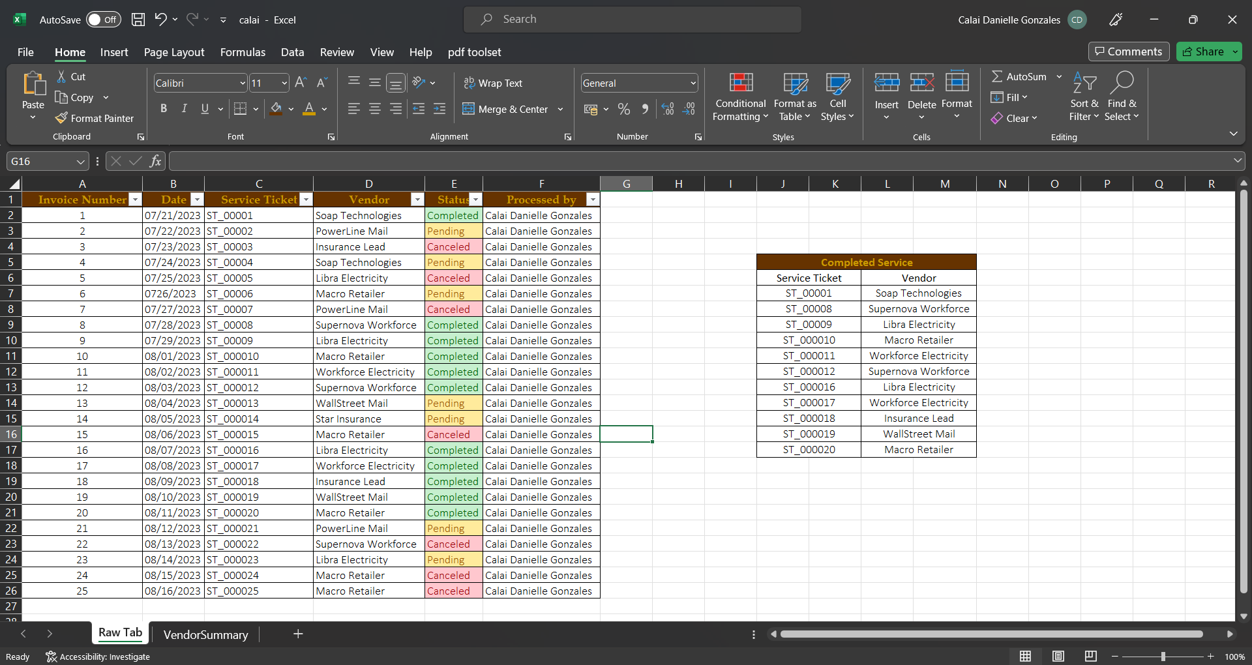The height and width of the screenshot is (665, 1252).
Task: Expand the font size dropdown
Action: tap(284, 83)
